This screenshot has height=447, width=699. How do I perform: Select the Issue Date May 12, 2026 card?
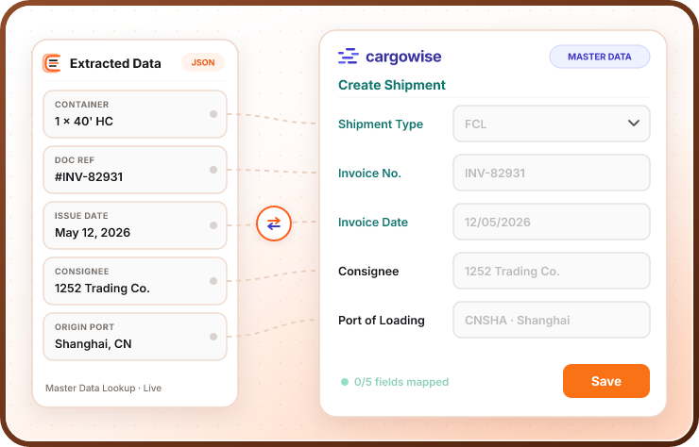click(x=135, y=225)
